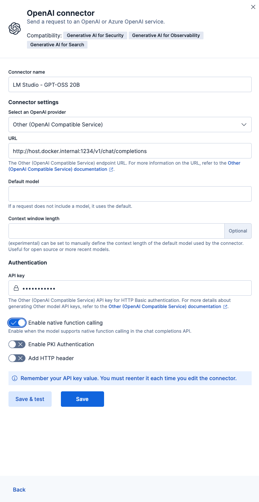Toggle Add HTTP header on
The height and width of the screenshot is (502, 259).
click(17, 358)
